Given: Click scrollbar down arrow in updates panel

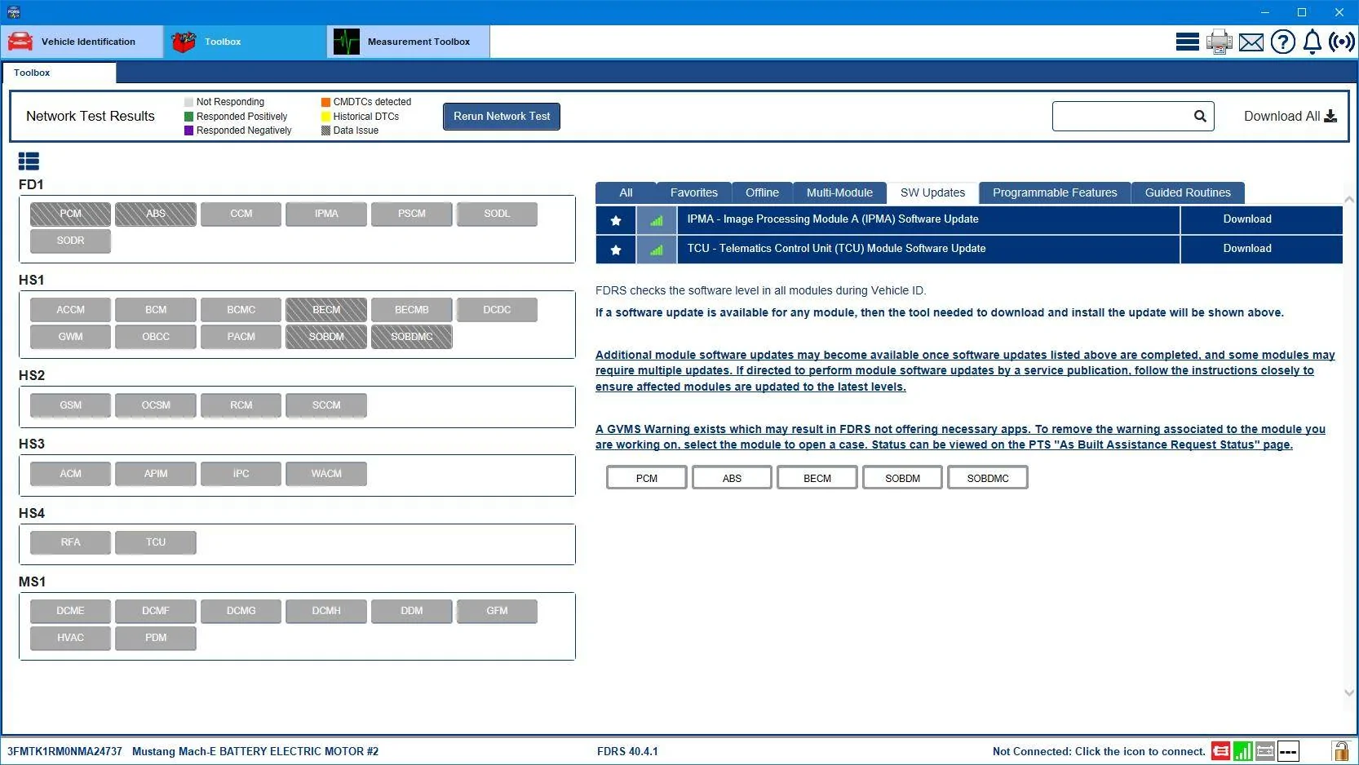Looking at the screenshot, I should (x=1348, y=693).
